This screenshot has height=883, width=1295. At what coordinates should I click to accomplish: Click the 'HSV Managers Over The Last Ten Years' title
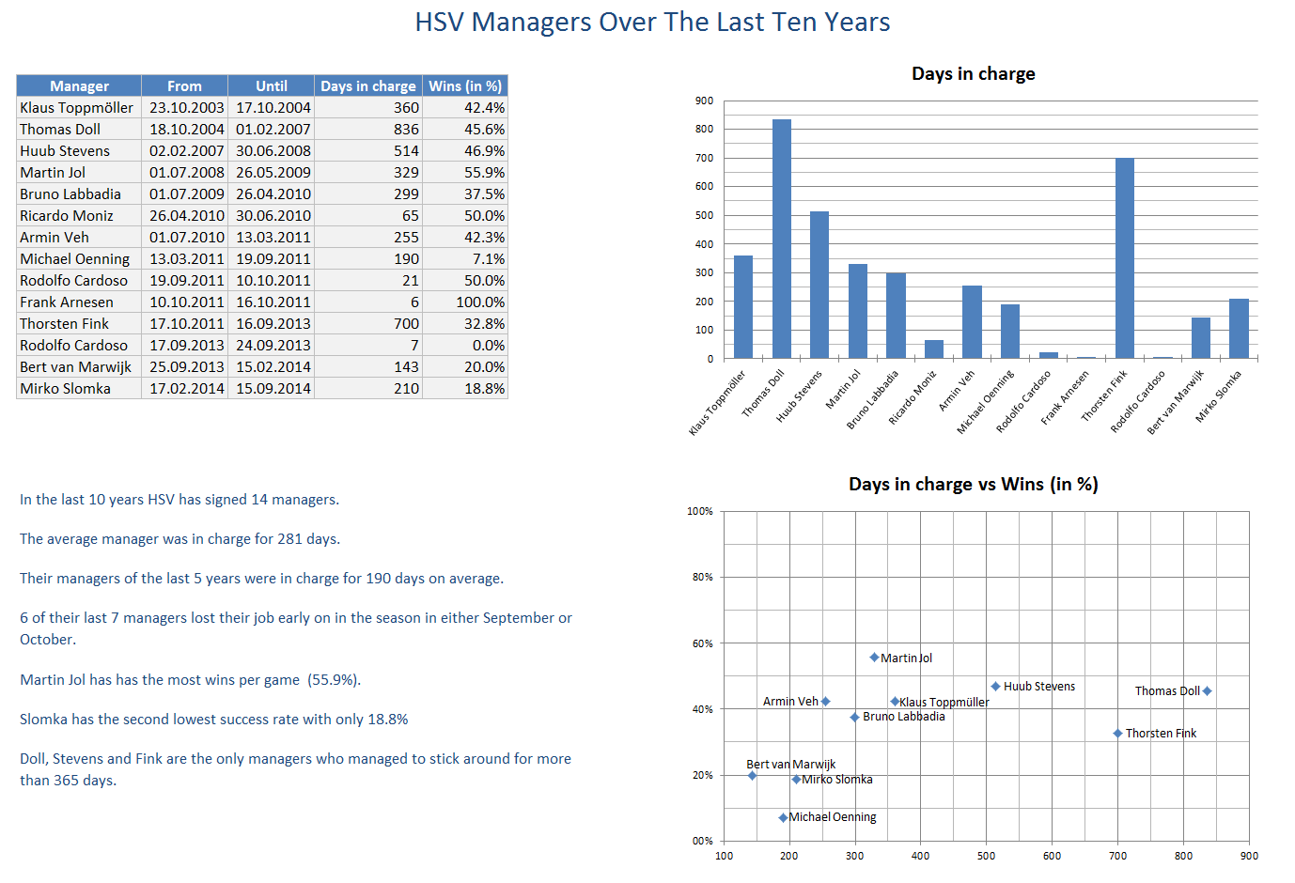pos(652,23)
